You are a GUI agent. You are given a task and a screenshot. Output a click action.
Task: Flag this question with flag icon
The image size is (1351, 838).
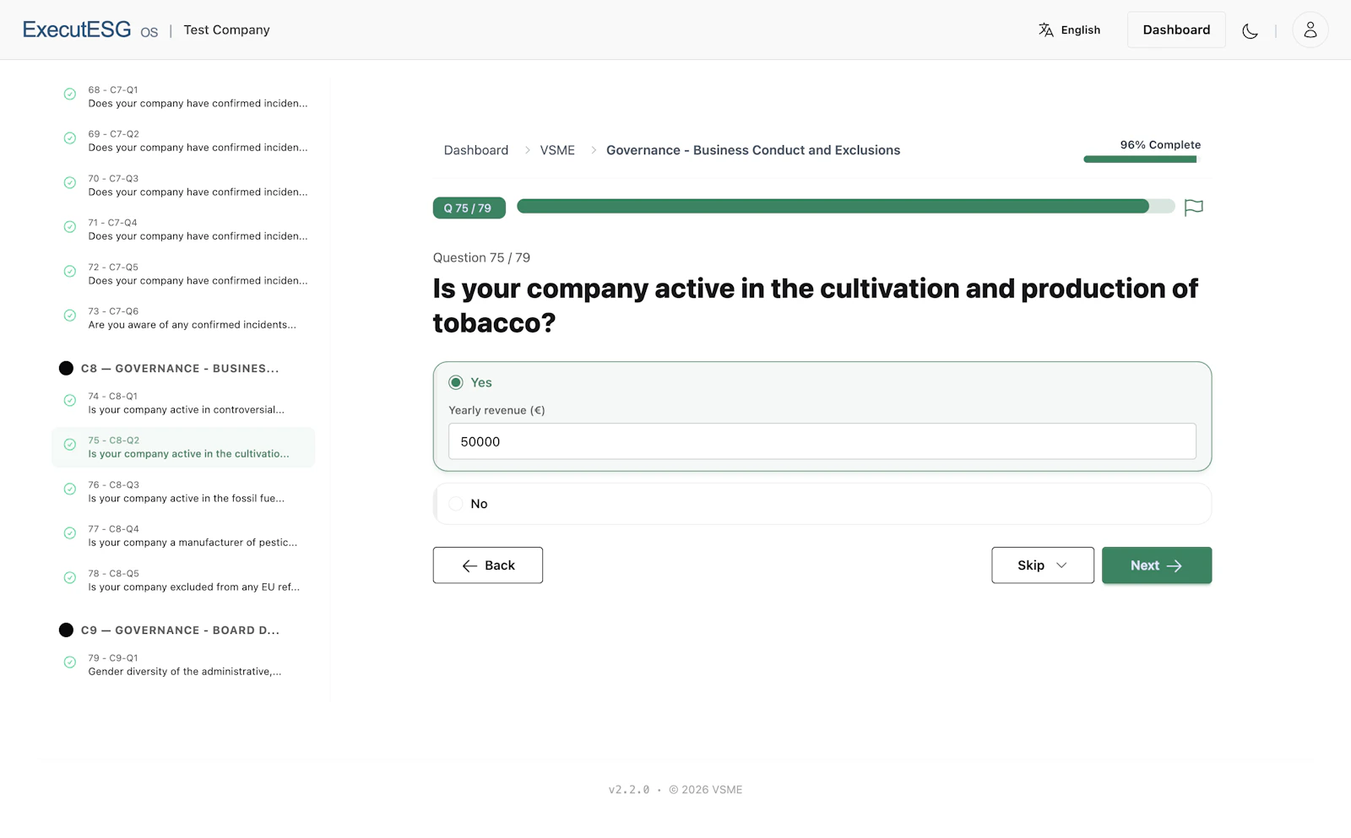[x=1193, y=208]
